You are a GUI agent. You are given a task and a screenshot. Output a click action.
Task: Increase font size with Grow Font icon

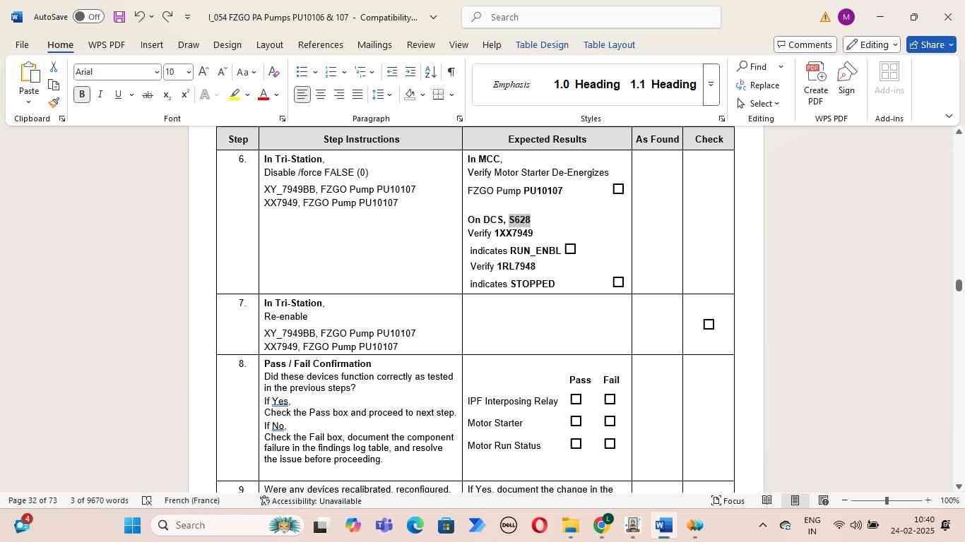[203, 72]
